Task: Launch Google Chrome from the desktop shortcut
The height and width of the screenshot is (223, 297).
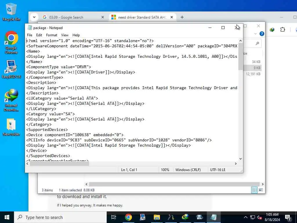Action: click(11, 42)
